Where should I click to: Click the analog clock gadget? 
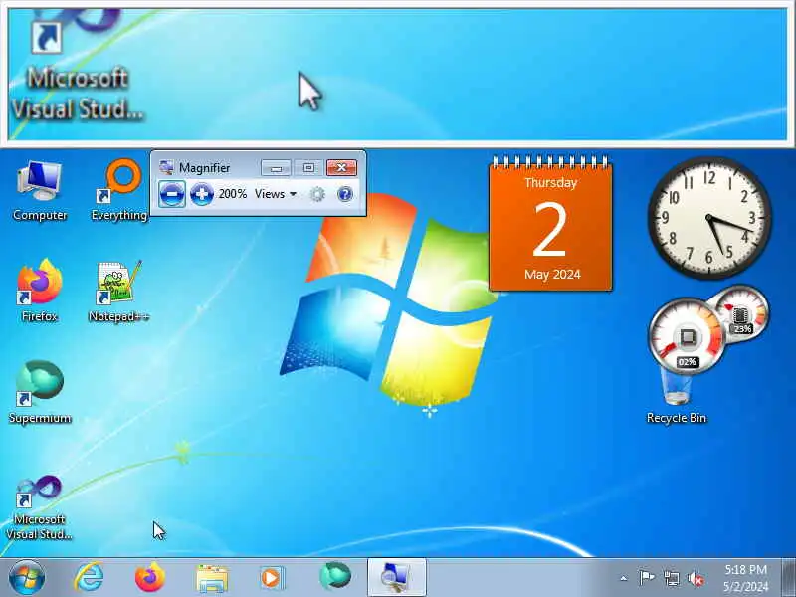709,218
